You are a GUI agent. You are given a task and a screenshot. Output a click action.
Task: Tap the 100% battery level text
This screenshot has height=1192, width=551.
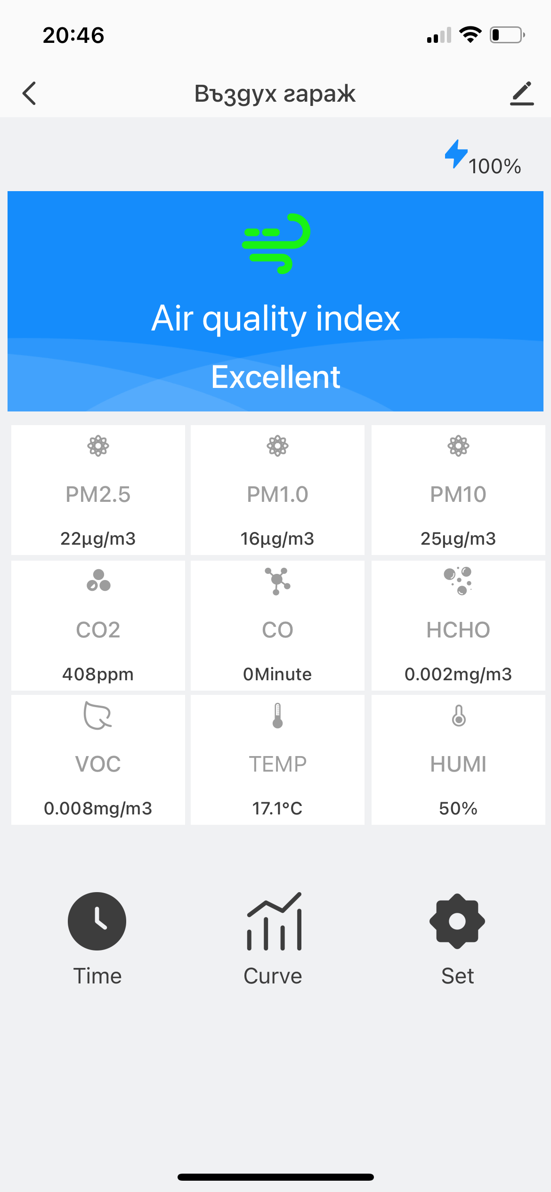click(x=494, y=166)
